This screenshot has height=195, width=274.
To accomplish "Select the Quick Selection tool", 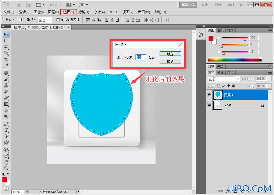I will (x=6, y=53).
